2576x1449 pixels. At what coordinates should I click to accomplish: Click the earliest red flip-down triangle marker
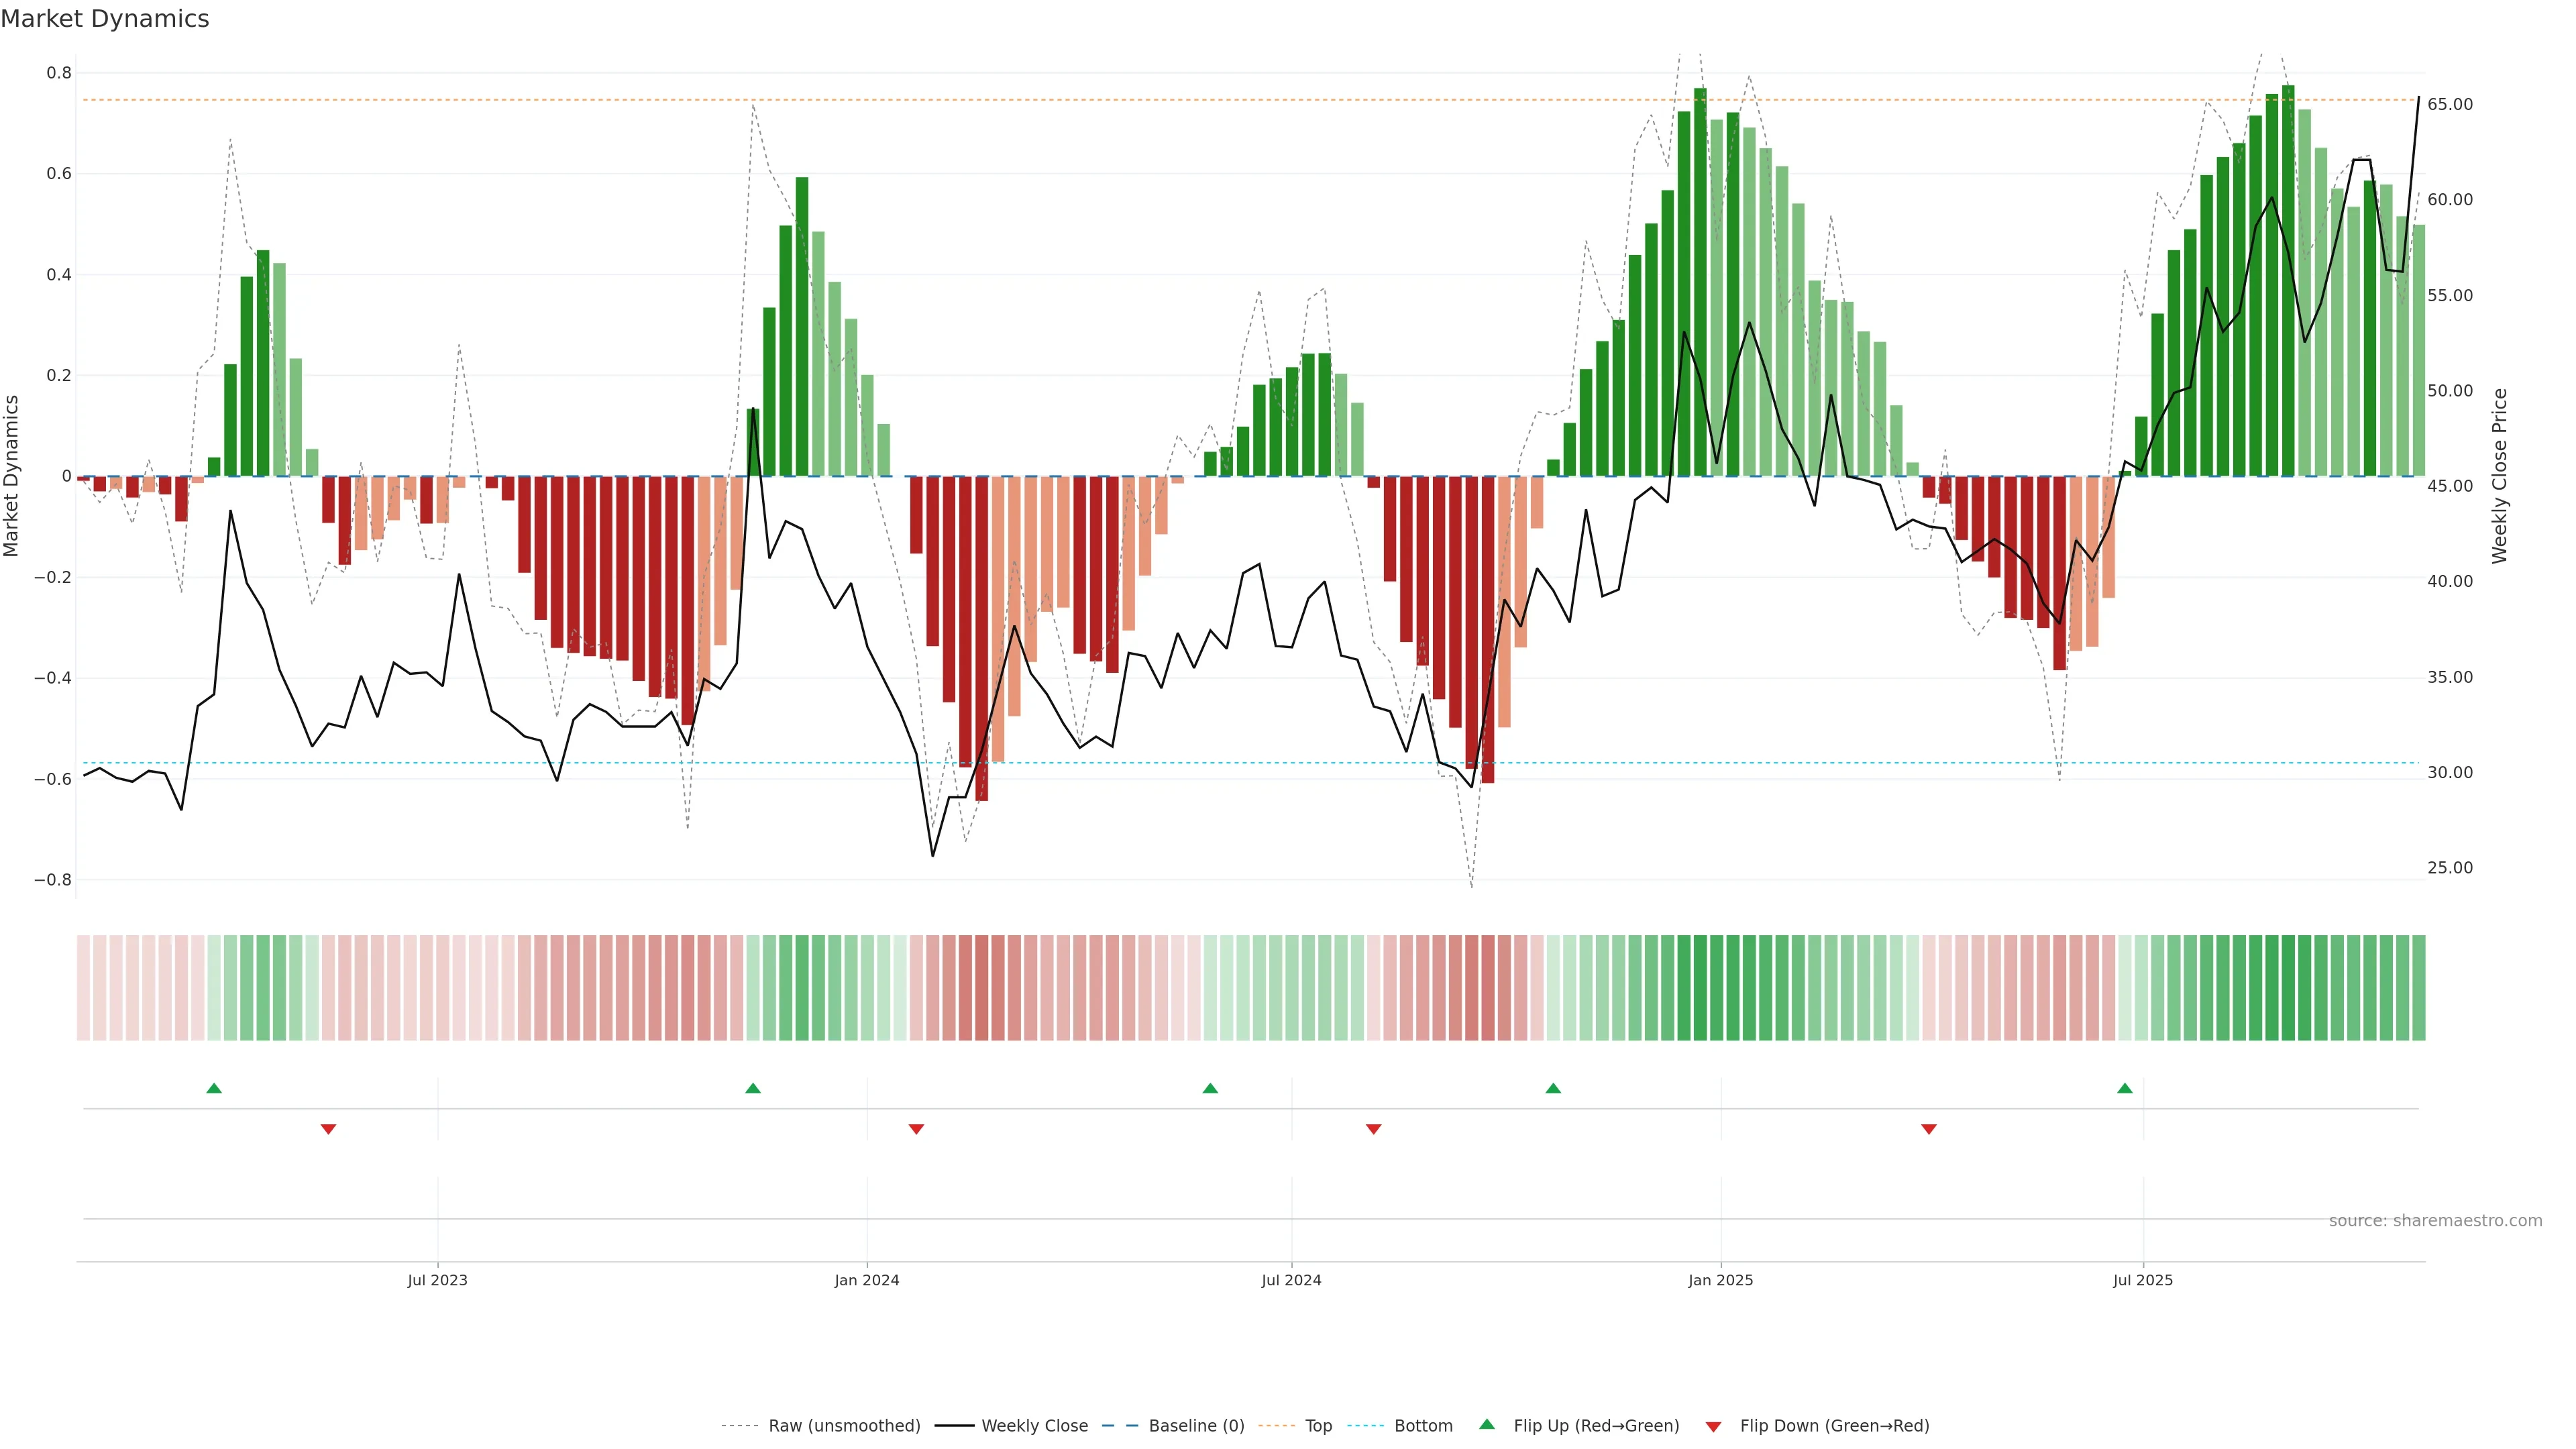click(x=328, y=1129)
